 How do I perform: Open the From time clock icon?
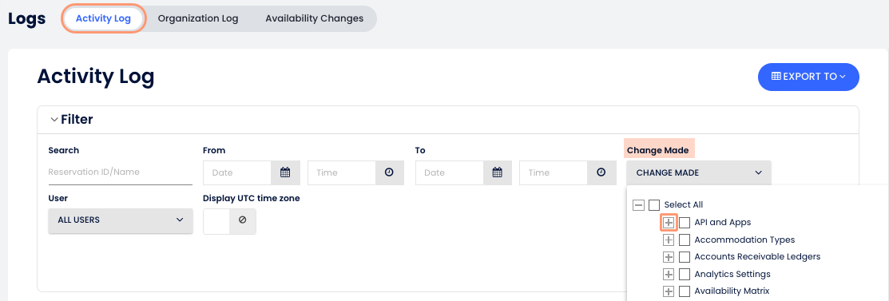(390, 173)
